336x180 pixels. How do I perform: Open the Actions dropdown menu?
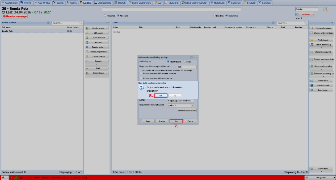(305, 14)
